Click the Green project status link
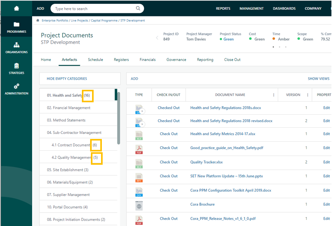 [228, 39]
